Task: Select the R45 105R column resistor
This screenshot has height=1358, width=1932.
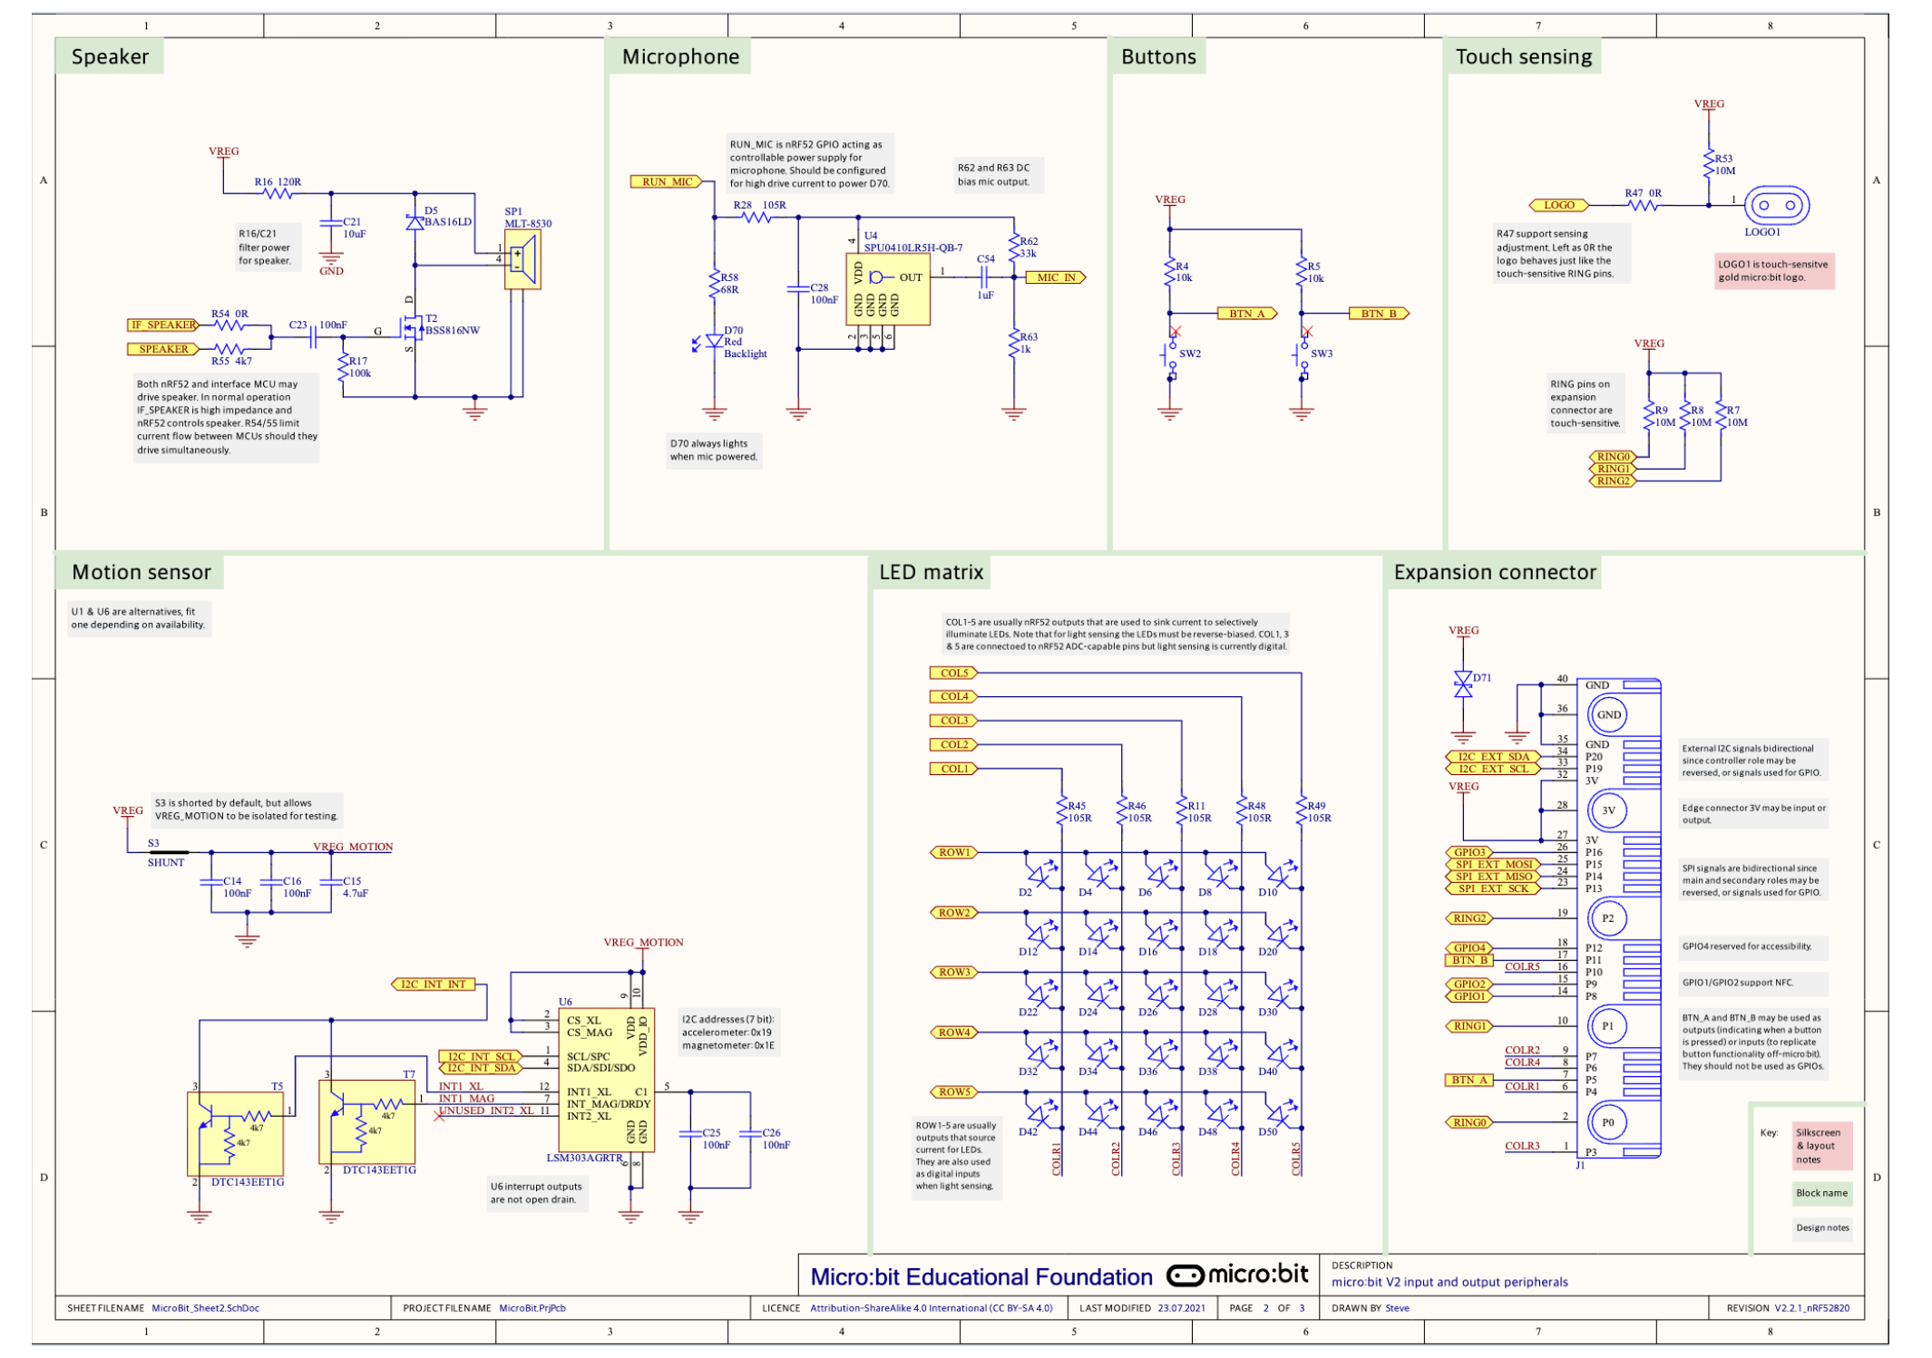Action: click(x=1062, y=811)
